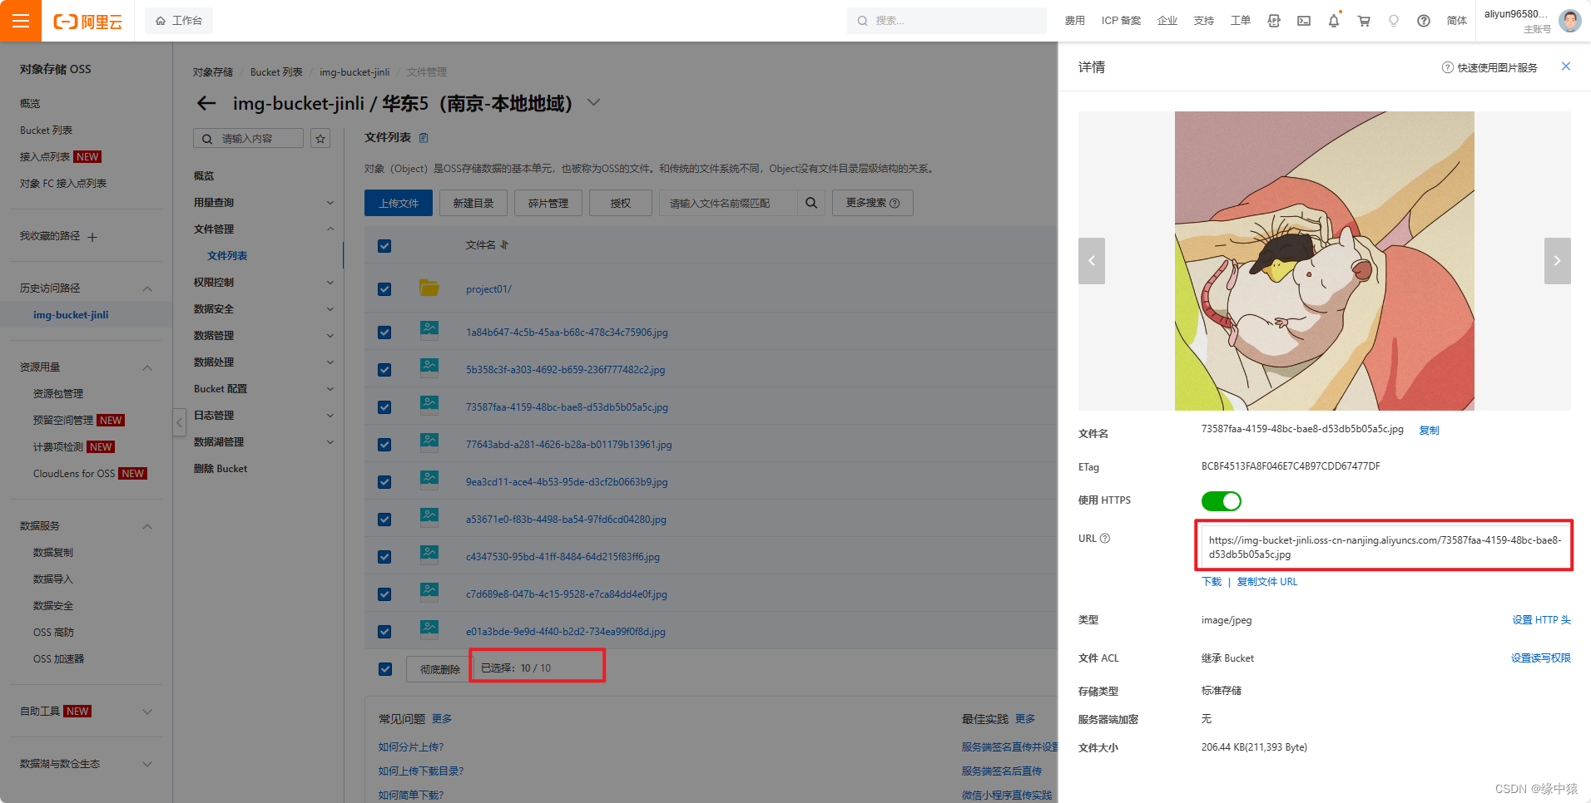Toggle the select-all checkbox in header row
1591x803 pixels.
[384, 246]
